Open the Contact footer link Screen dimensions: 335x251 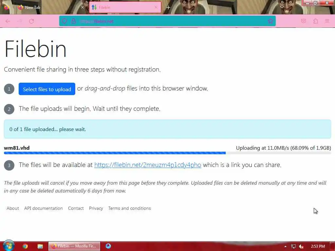click(x=76, y=208)
